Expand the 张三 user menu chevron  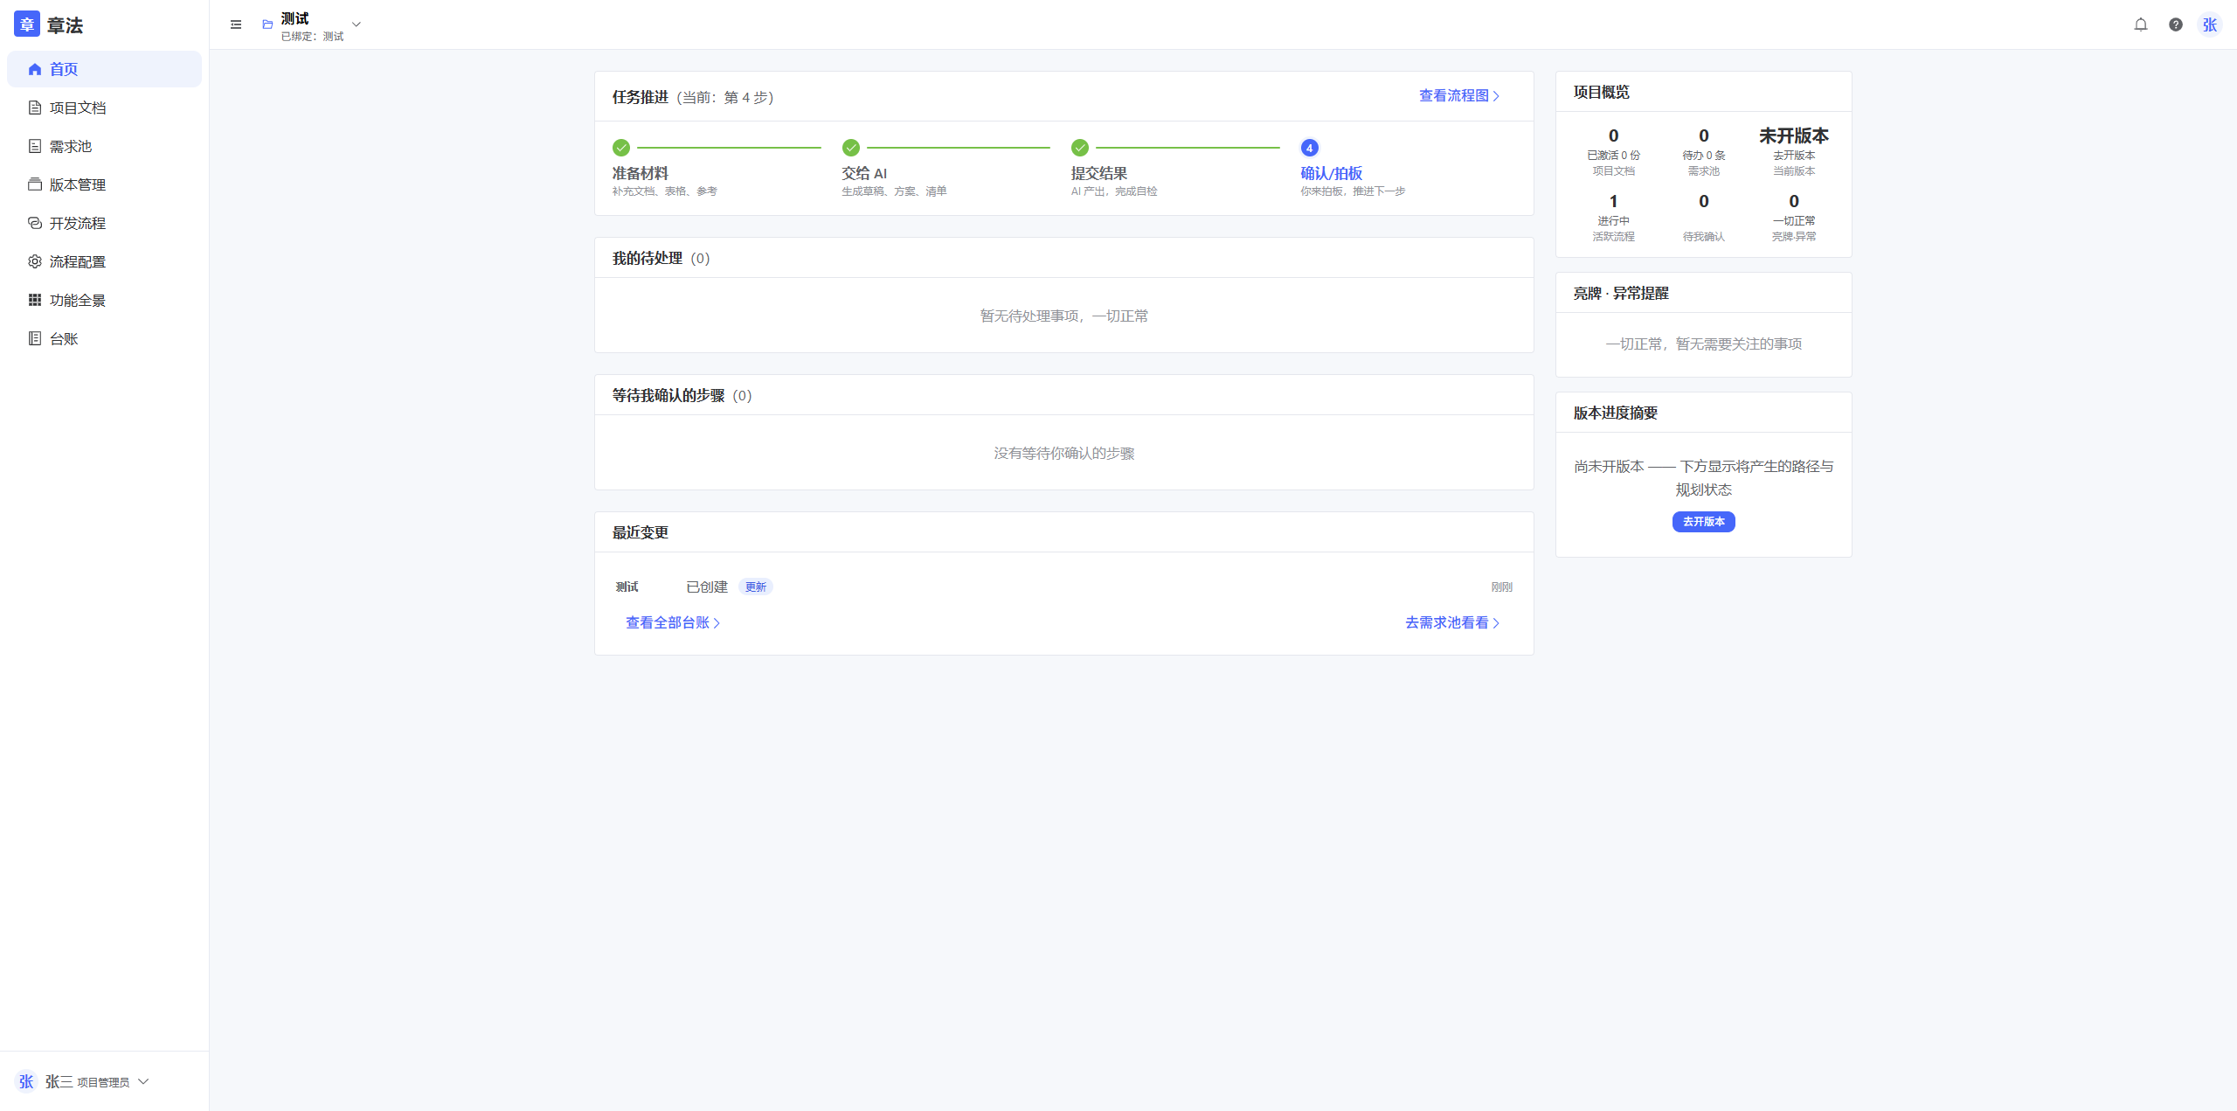(143, 1081)
